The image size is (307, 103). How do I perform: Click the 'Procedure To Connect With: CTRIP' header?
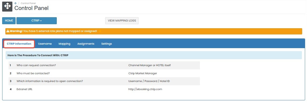point(154,55)
